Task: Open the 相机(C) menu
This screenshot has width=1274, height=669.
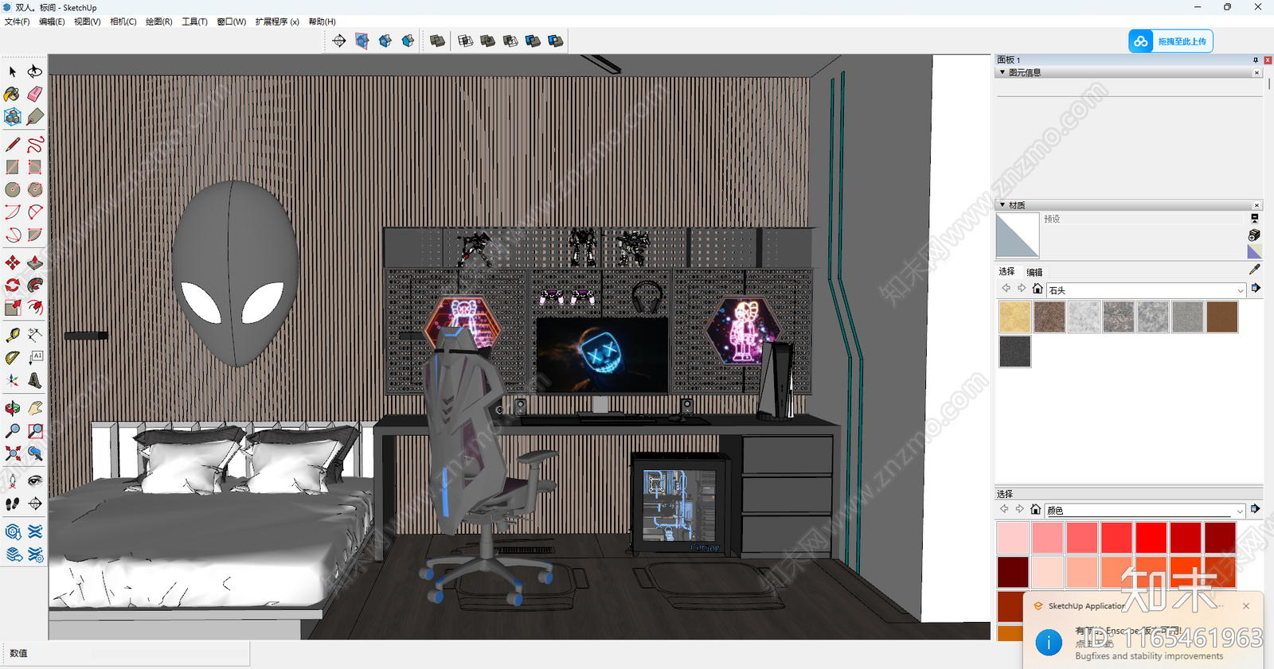Action: [x=123, y=21]
